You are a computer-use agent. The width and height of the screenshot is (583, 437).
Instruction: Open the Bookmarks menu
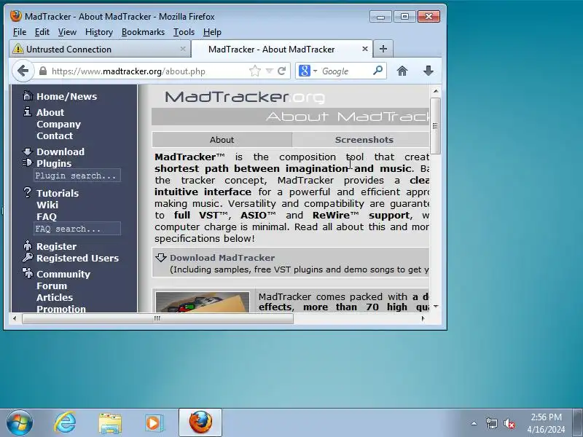(143, 32)
